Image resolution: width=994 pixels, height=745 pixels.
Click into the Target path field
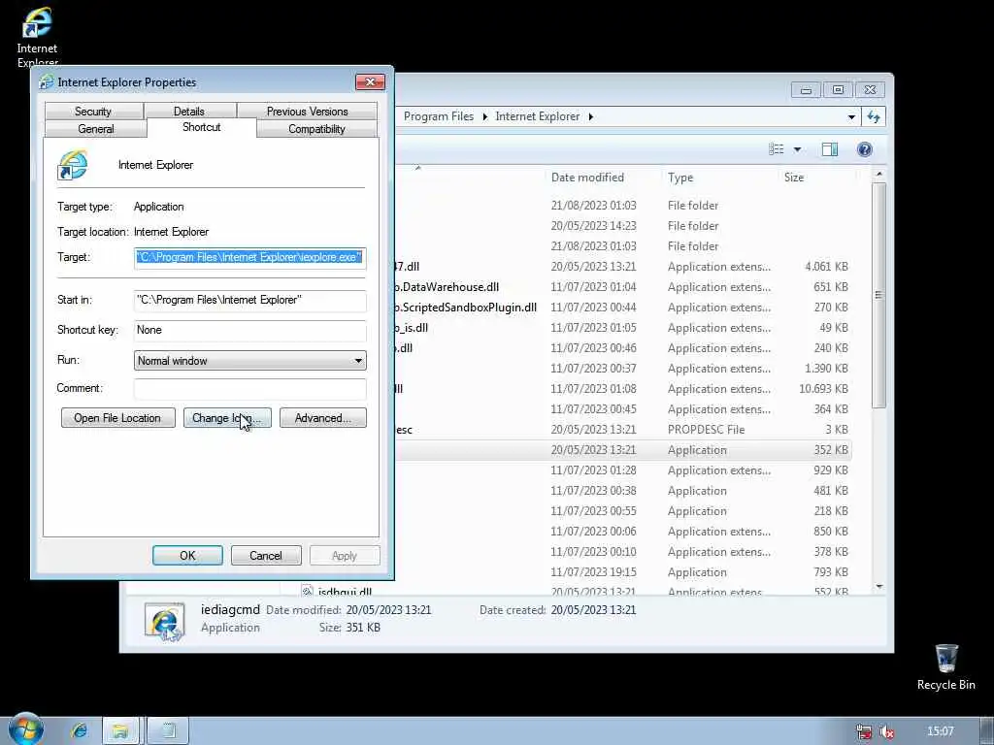coord(249,257)
